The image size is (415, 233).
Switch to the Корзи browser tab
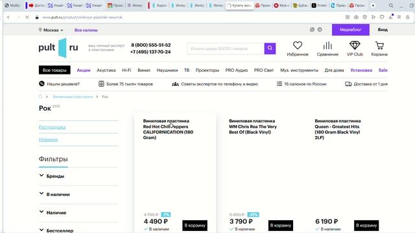(x=159, y=5)
